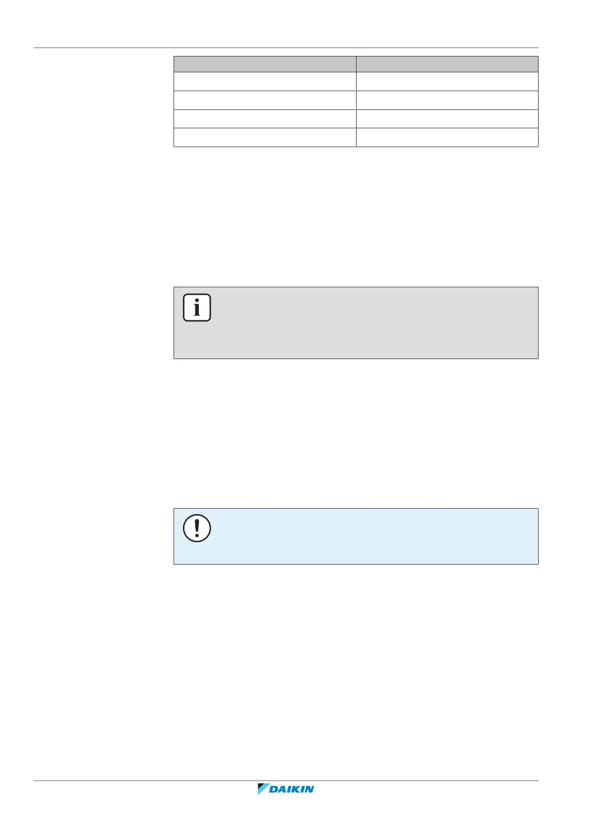Viewport: 589px width, 834px height.
Task: Select the left gray table header cell
Action: pyautogui.click(x=265, y=64)
